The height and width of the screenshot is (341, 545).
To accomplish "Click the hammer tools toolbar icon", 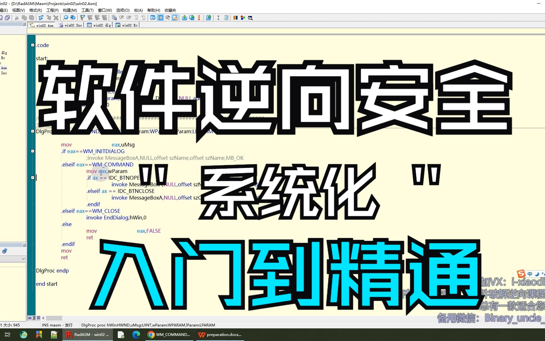I will tap(167, 18).
